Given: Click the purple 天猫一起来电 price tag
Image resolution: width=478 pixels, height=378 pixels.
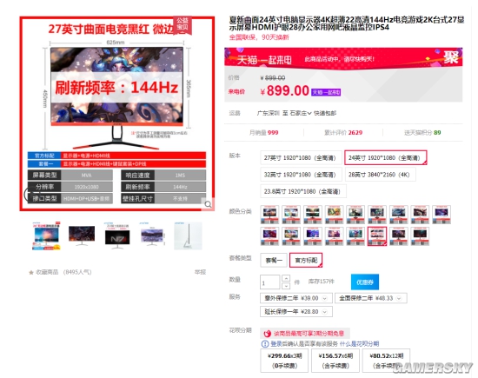Looking at the screenshot, I should (x=326, y=92).
